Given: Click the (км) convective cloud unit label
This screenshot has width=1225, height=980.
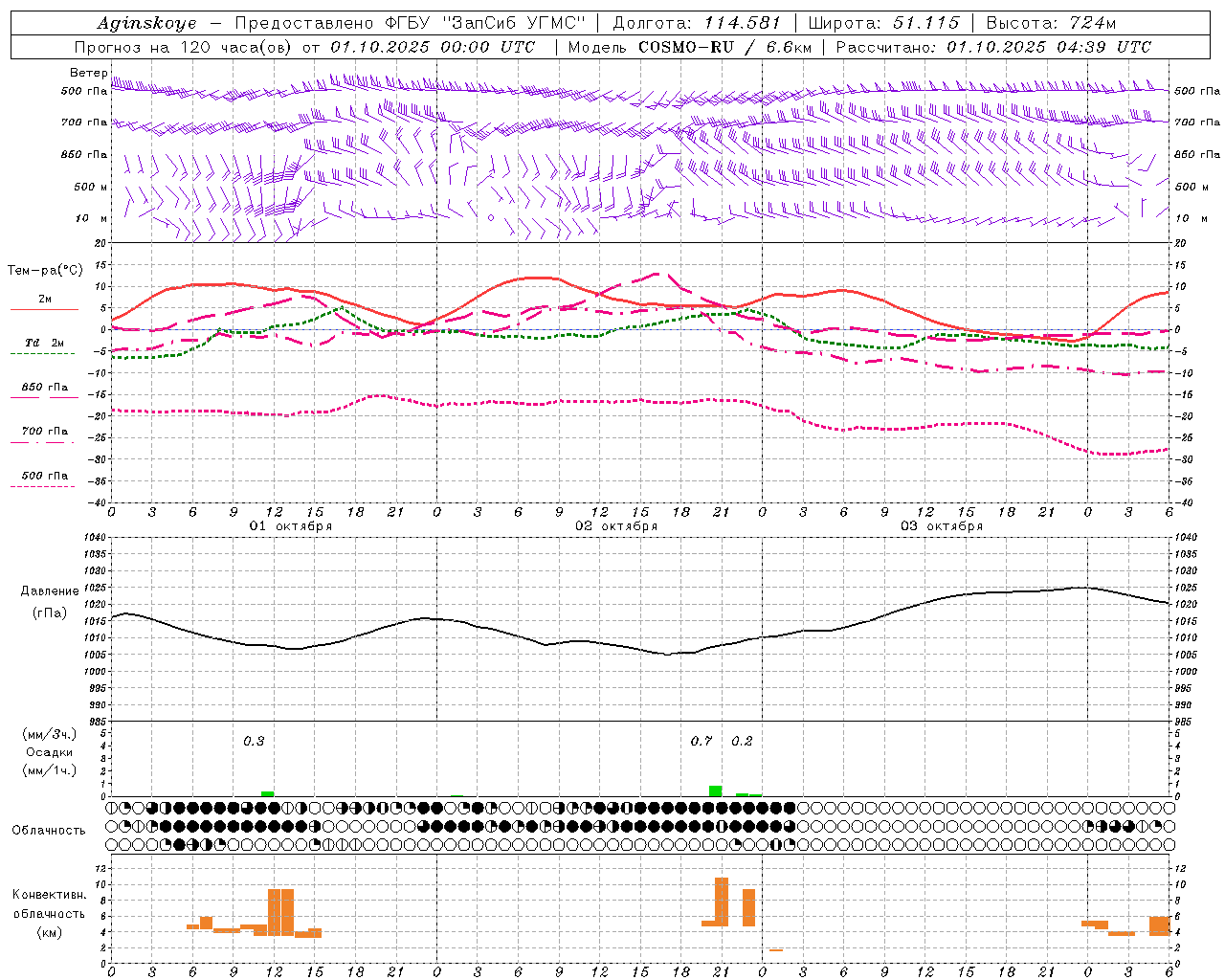Looking at the screenshot, I should (x=49, y=932).
